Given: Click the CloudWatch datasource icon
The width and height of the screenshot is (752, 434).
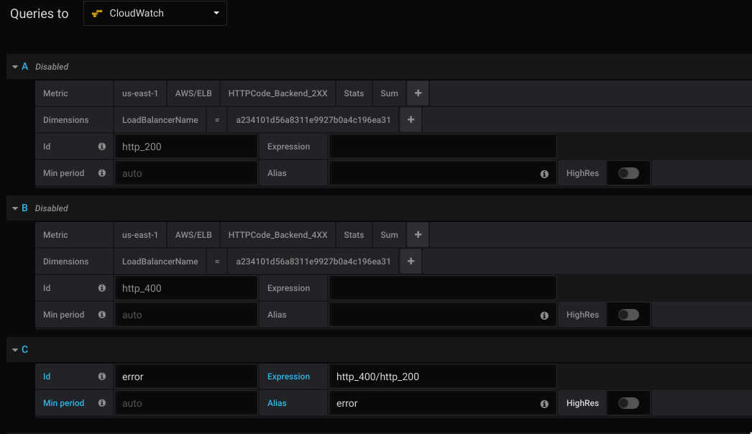Looking at the screenshot, I should (98, 13).
